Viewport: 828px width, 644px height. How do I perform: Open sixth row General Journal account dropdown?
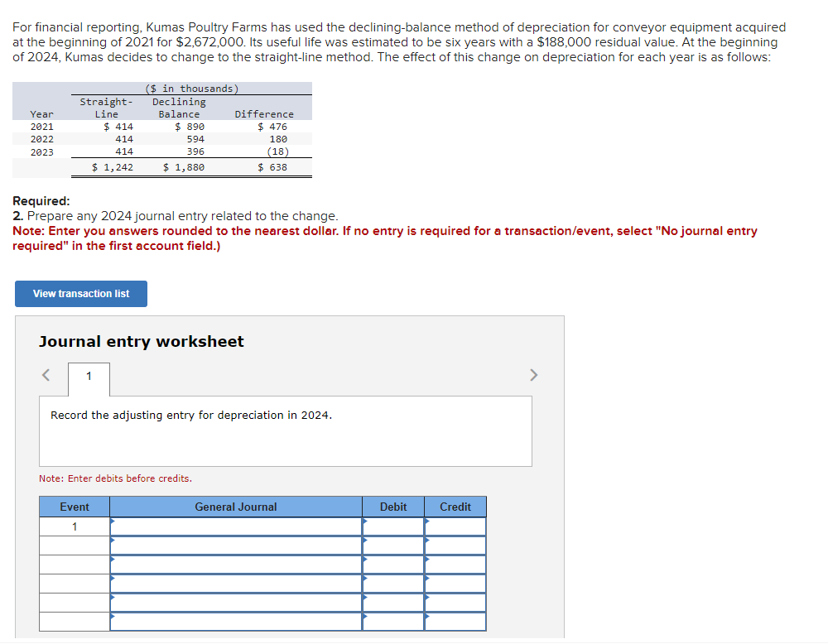(236, 622)
